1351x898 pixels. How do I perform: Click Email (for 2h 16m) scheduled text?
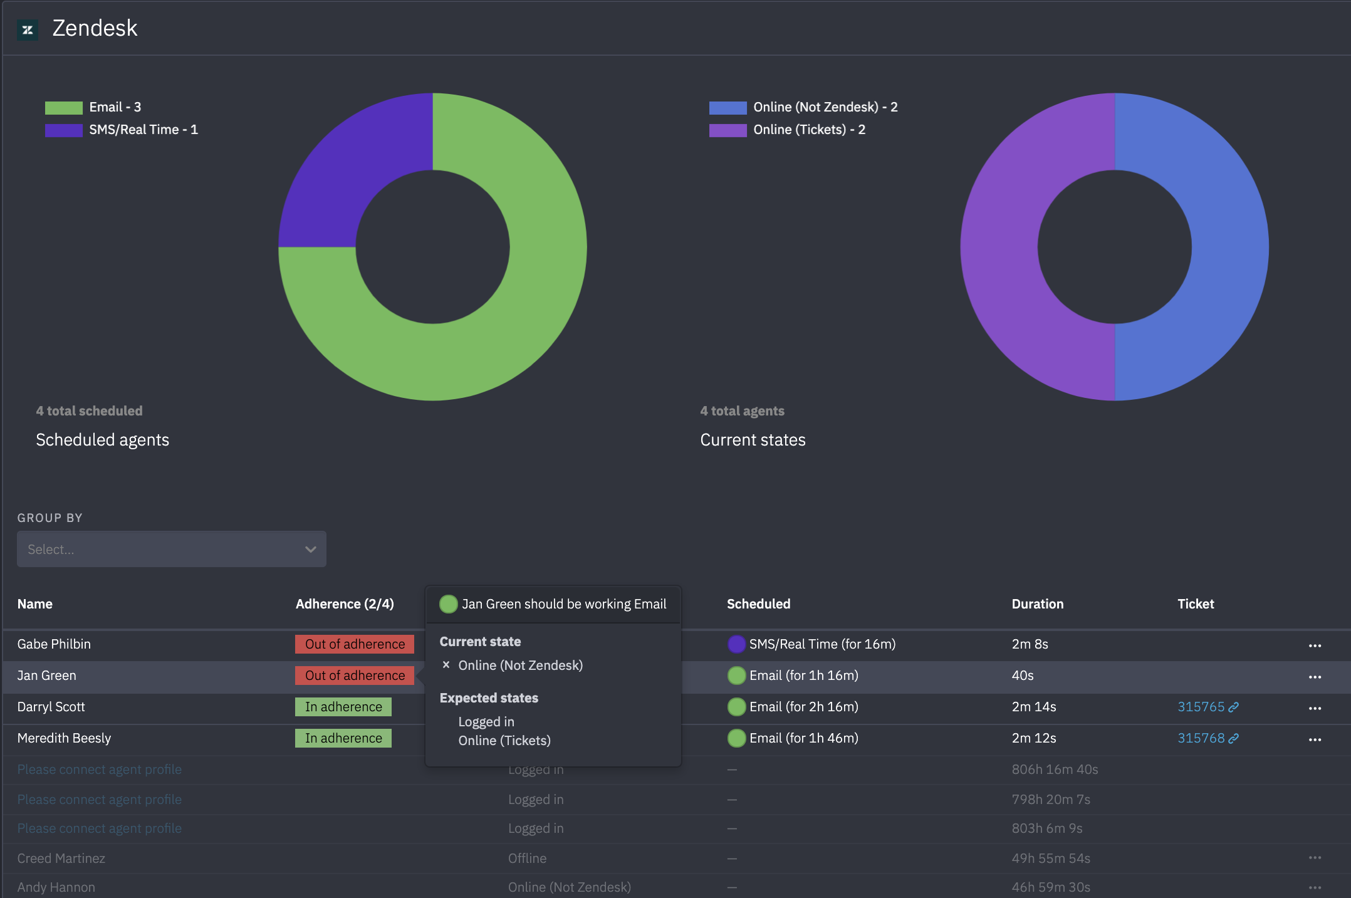pyautogui.click(x=804, y=707)
